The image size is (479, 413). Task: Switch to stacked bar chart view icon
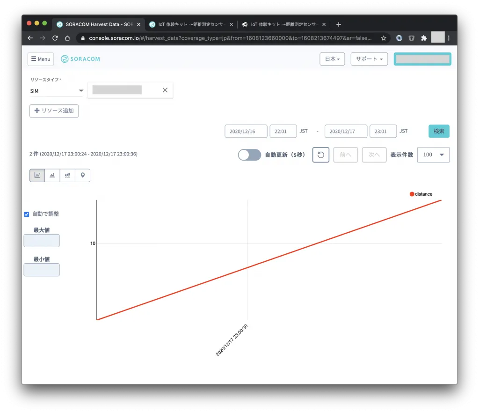click(x=67, y=175)
